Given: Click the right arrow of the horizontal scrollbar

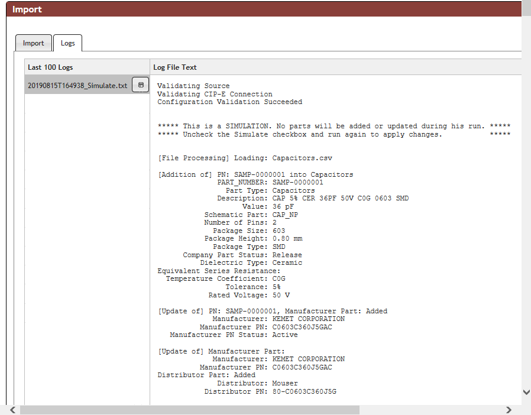Looking at the screenshot, I should click(x=509, y=409).
